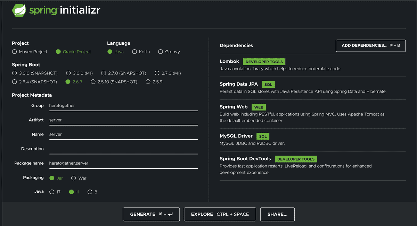Open the Share dialog
Screen dimensions: 417x226
277,214
